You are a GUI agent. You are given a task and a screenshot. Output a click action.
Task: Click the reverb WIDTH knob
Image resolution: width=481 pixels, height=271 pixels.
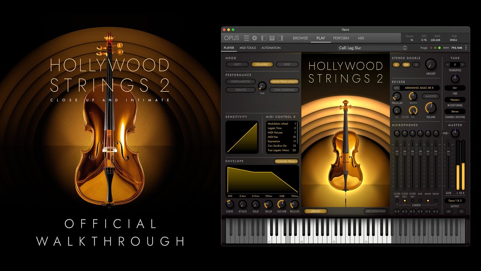point(413,96)
